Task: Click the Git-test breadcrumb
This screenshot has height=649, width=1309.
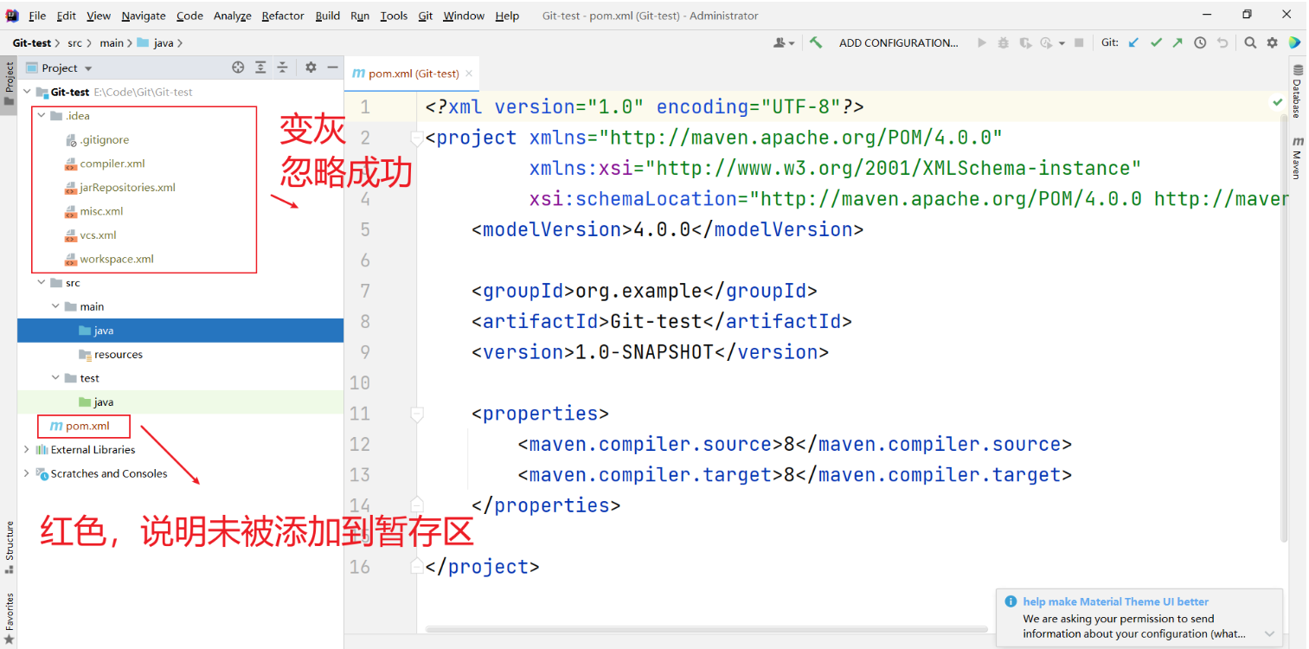Action: pyautogui.click(x=32, y=42)
